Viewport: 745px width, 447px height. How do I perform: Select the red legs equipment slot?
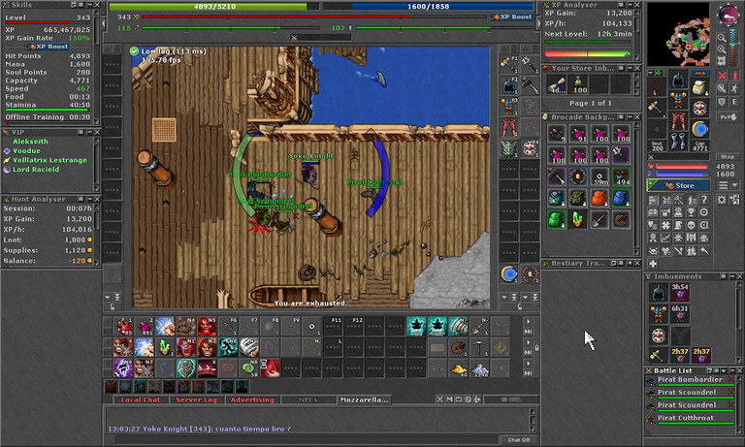pyautogui.click(x=678, y=121)
